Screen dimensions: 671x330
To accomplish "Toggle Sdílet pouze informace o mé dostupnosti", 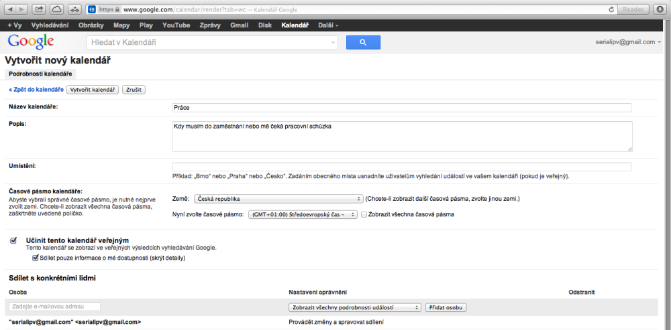I will [x=36, y=258].
